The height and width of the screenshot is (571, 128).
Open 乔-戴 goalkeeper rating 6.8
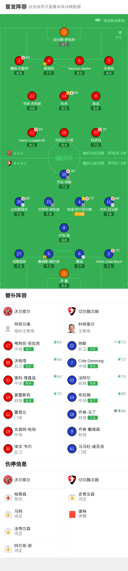[64, 285]
